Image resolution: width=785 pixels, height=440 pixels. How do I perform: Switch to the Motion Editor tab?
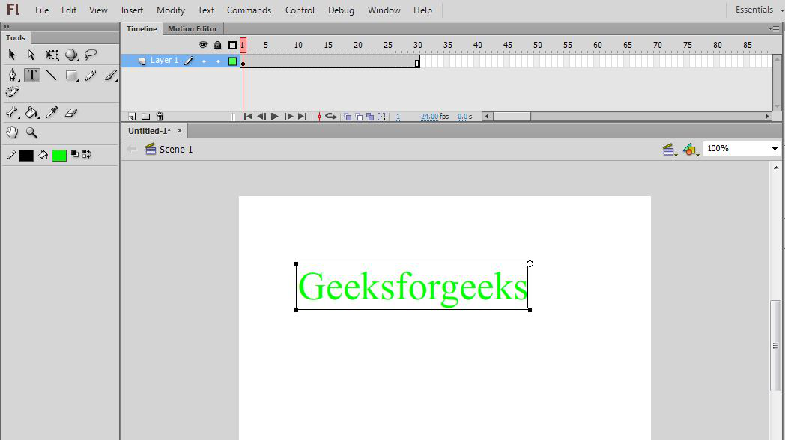pos(193,29)
